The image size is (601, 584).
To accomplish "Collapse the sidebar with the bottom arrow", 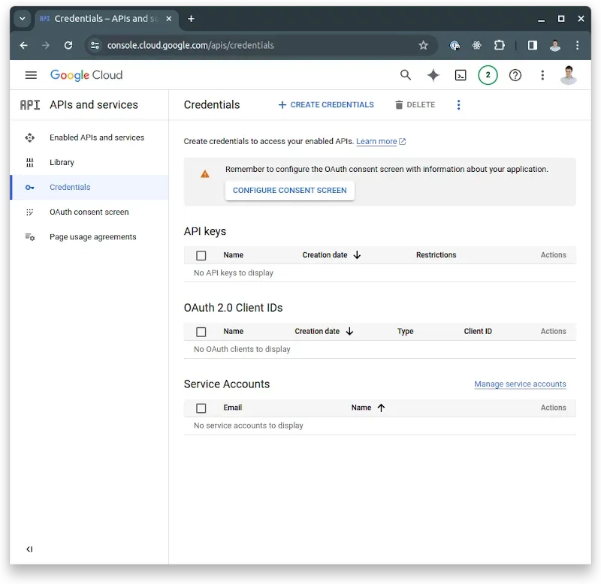I will pos(29,549).
